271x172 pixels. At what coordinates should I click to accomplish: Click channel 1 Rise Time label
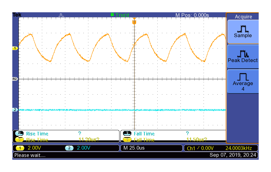37,140
